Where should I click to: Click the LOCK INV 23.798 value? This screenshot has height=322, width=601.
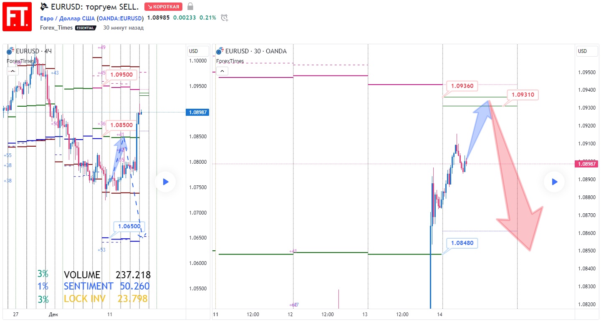click(x=132, y=299)
